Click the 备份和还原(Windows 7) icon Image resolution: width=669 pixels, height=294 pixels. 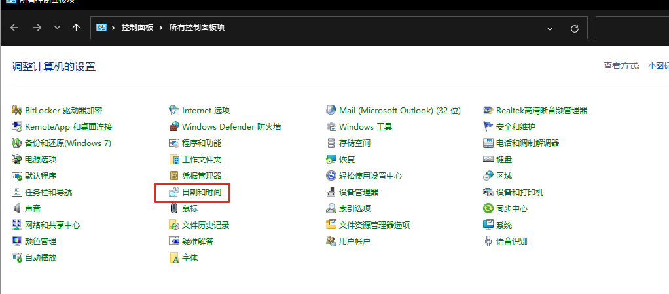[x=16, y=143]
